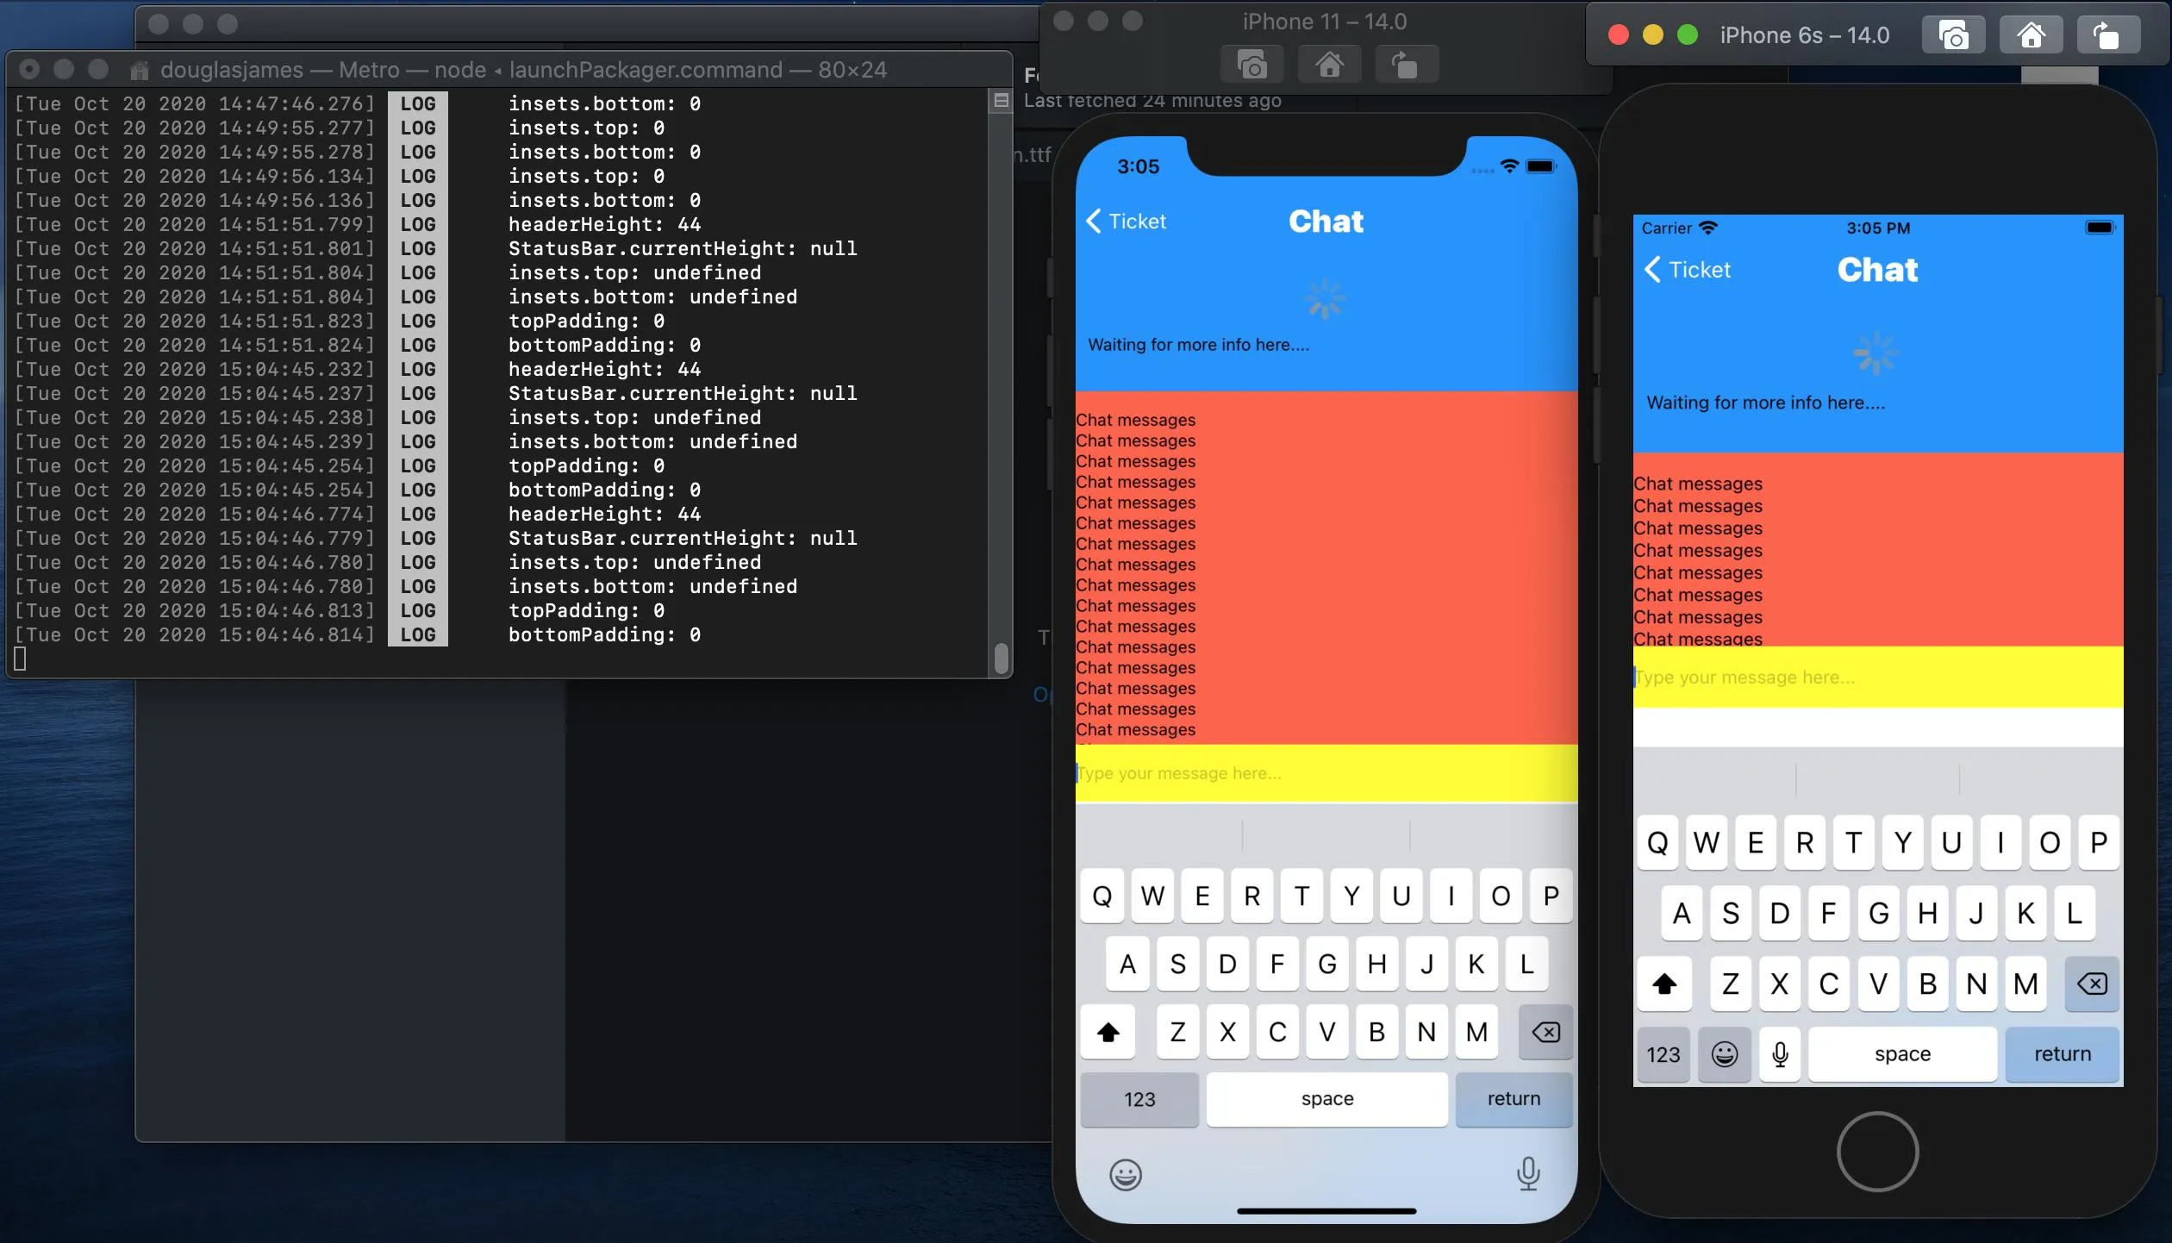Tap space bar on iPhone 11 keyboard
This screenshot has height=1243, width=2172.
tap(1326, 1099)
